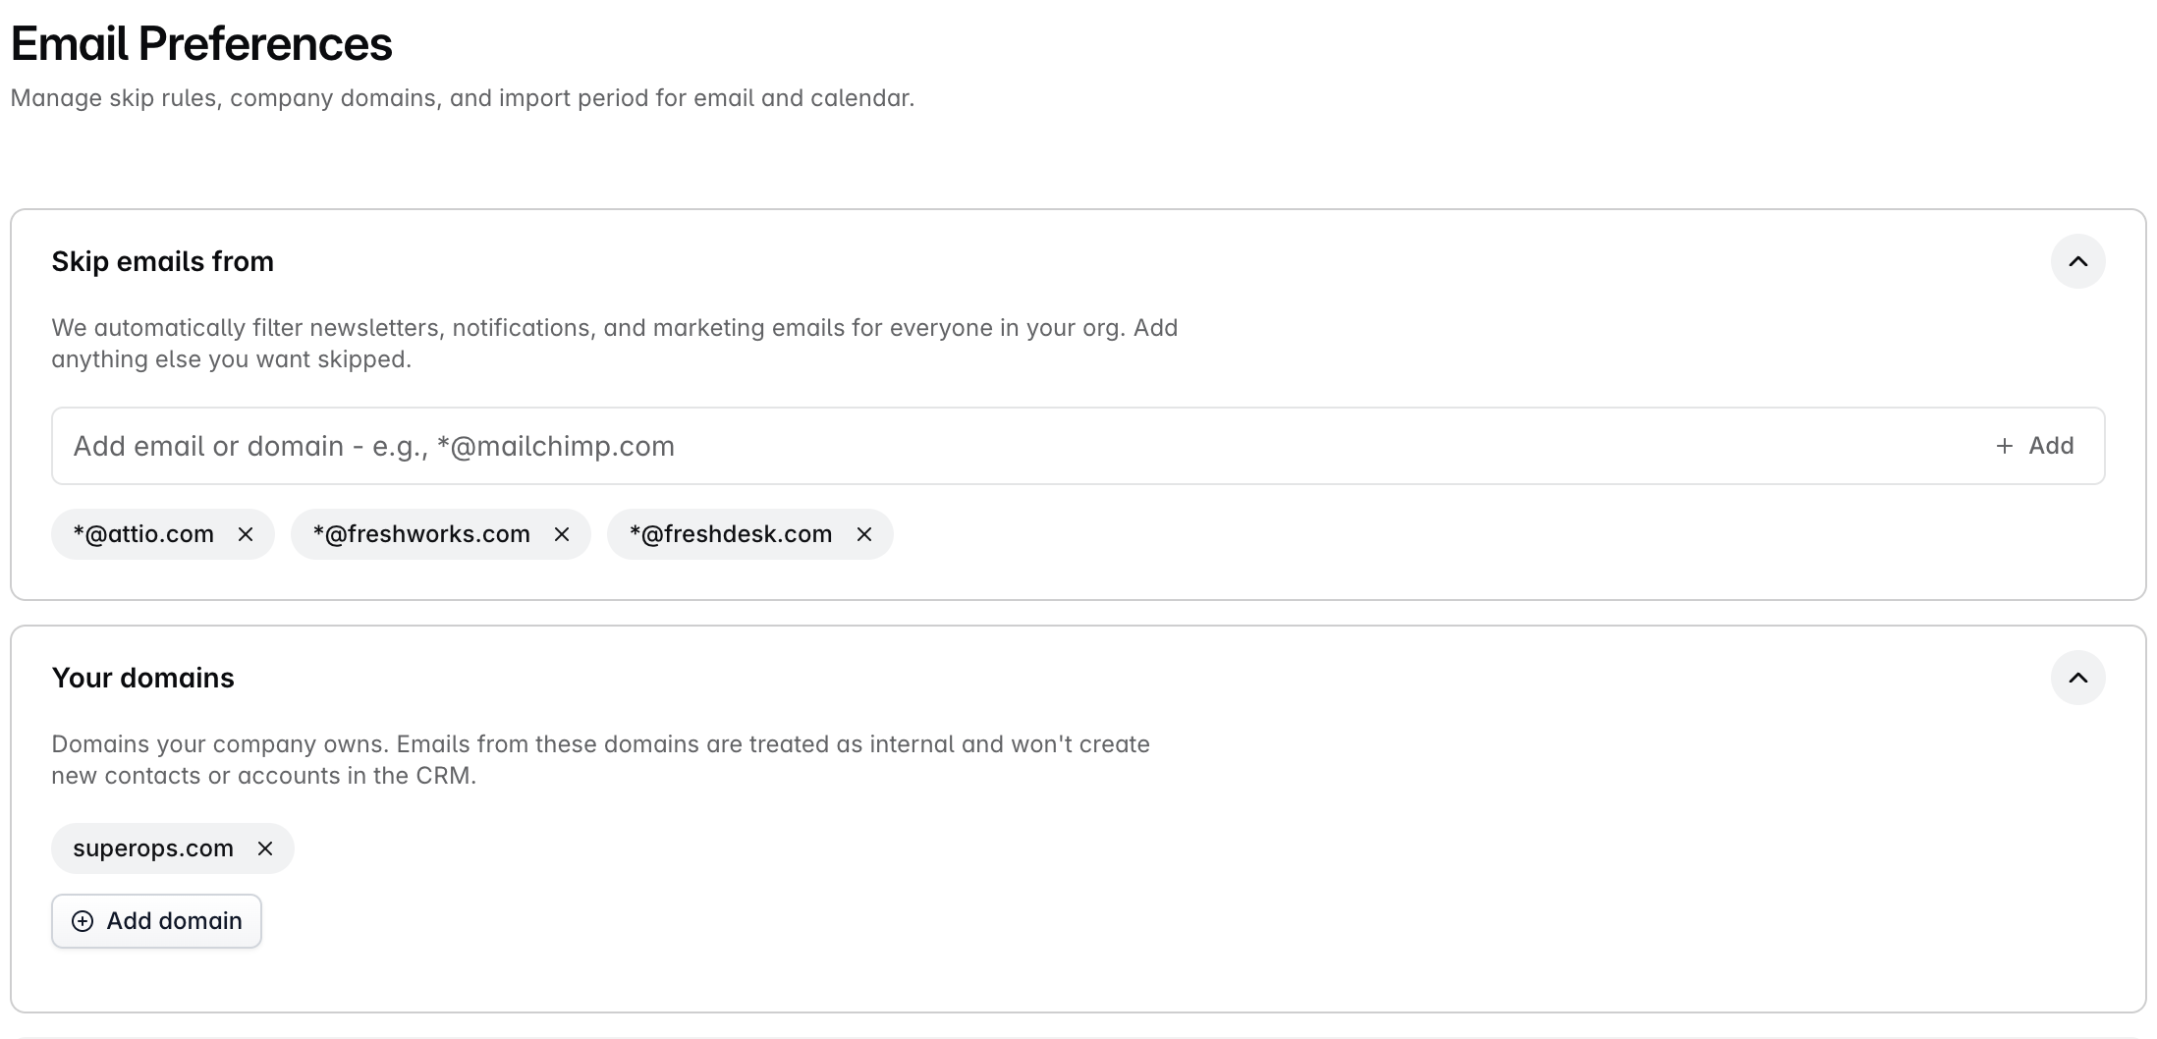Select the superops.com domain chip label
The height and width of the screenshot is (1039, 2157).
point(153,848)
